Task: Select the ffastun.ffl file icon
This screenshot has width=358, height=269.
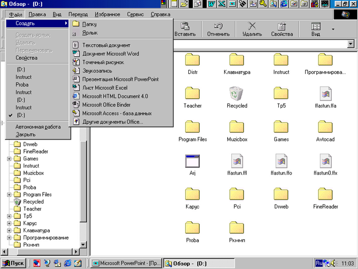Action: coord(237,161)
